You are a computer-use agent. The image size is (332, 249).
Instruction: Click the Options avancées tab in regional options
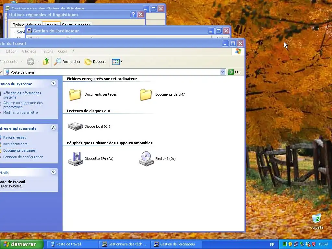(76, 24)
